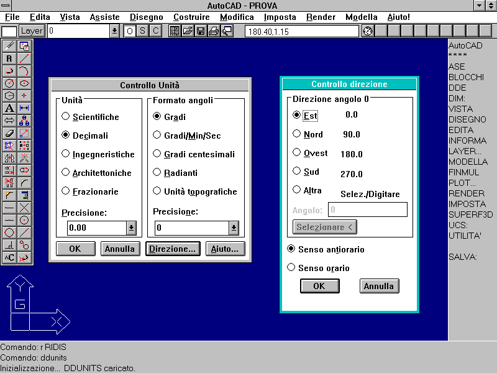Select the Polygon tool icon
497x373 pixels.
[9, 96]
